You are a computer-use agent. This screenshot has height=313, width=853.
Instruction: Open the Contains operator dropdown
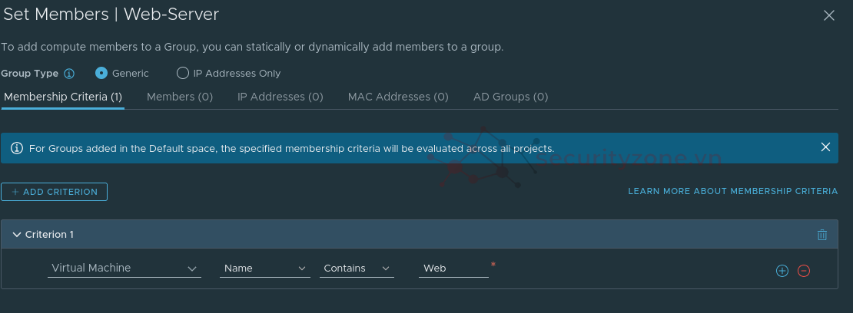pos(357,269)
